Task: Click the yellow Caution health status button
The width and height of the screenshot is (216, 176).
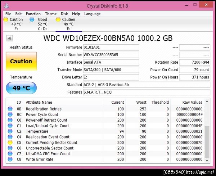Action: tap(21, 61)
